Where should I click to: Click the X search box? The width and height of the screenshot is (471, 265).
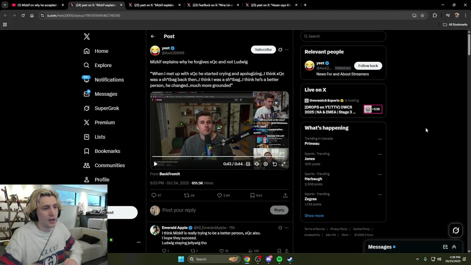coord(343,36)
